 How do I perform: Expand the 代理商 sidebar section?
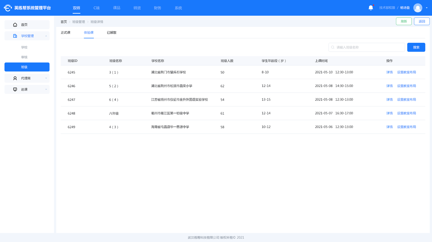point(46,78)
